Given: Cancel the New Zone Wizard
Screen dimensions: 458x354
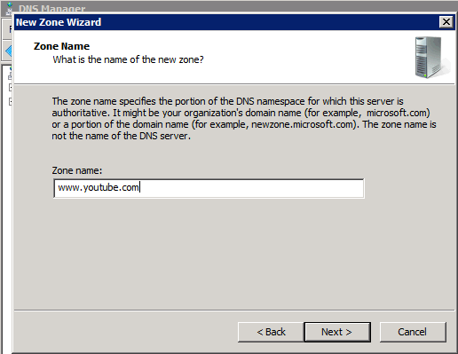Looking at the screenshot, I should tap(413, 332).
